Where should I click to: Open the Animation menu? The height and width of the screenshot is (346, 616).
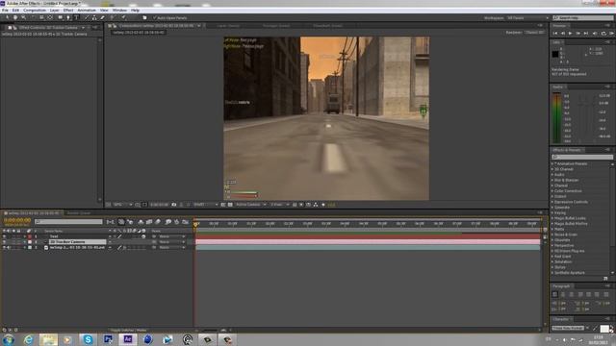click(x=87, y=11)
